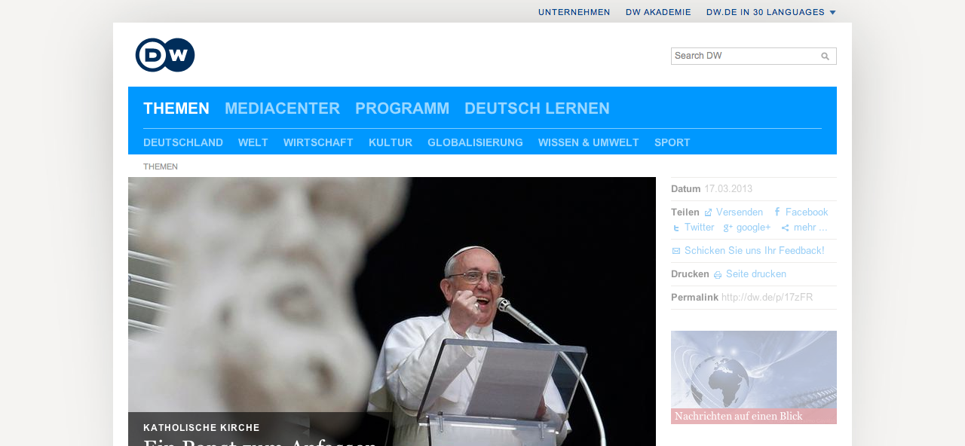The height and width of the screenshot is (446, 965).
Task: Click the Themen breadcrumb link
Action: (x=161, y=166)
